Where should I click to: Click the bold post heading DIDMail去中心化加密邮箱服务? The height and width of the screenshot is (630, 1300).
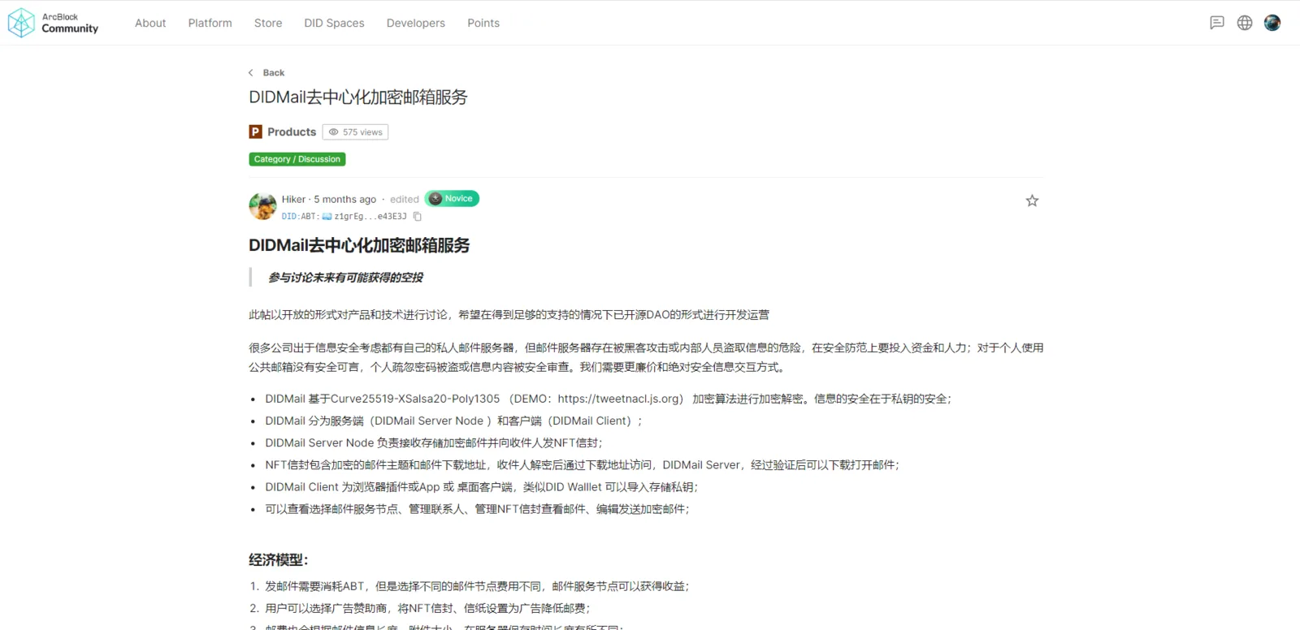[x=359, y=245]
